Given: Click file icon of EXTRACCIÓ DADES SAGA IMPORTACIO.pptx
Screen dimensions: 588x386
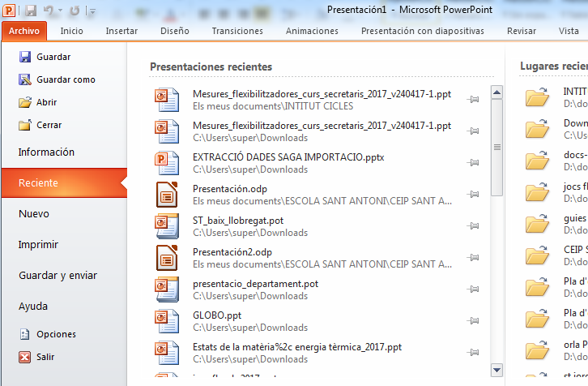Looking at the screenshot, I should click(167, 162).
